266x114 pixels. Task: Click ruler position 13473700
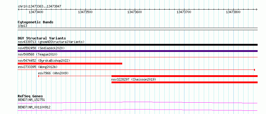point(184,12)
